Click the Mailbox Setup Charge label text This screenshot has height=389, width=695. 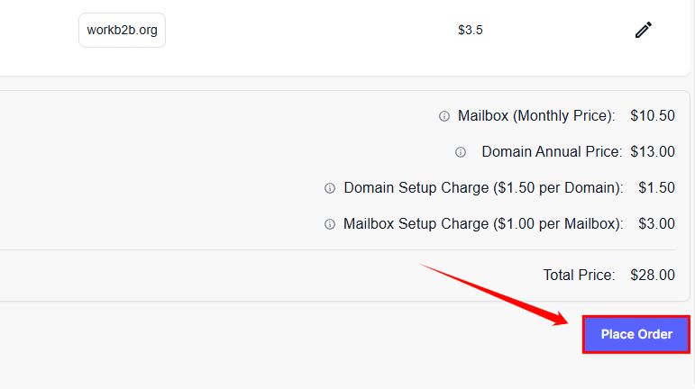coord(483,224)
